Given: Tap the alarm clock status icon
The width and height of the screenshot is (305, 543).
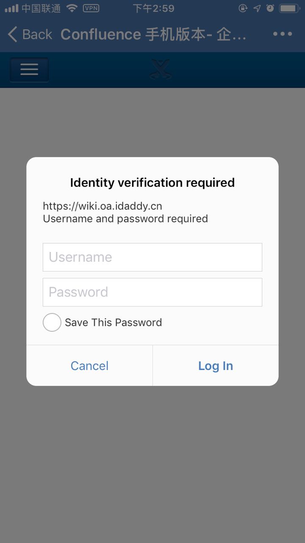Looking at the screenshot, I should 270,8.
